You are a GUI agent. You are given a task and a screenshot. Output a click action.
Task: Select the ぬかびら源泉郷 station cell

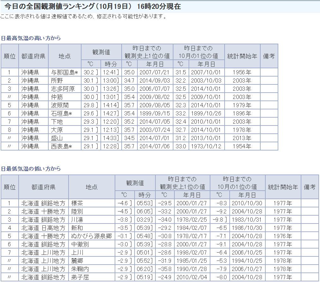92,236
